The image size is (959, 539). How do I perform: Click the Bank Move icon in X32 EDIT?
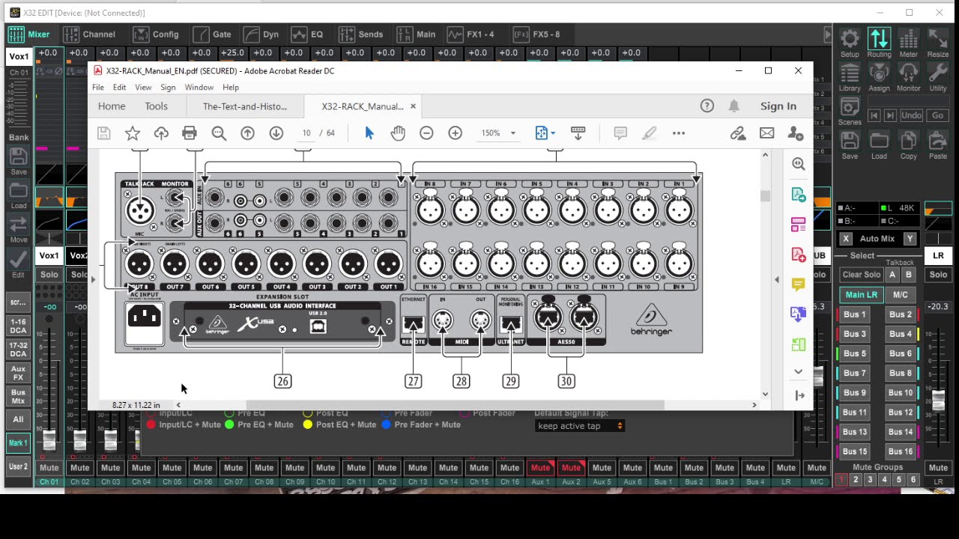19,228
